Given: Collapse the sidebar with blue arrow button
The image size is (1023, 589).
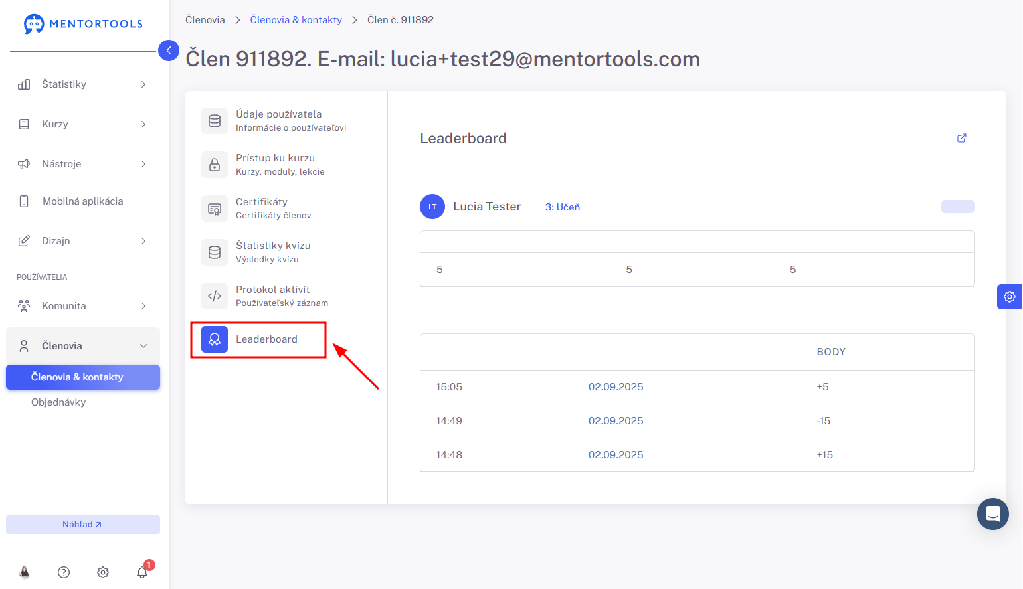Looking at the screenshot, I should click(169, 50).
